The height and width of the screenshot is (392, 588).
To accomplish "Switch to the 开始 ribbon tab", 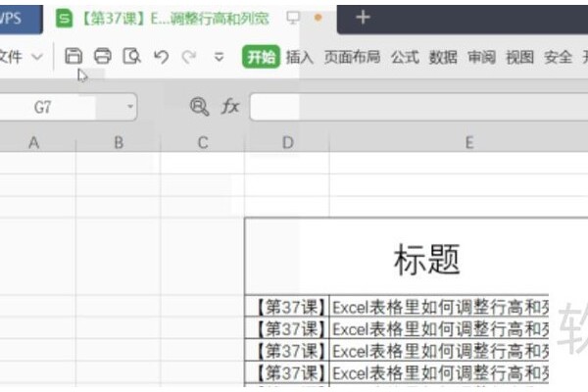I will (261, 57).
